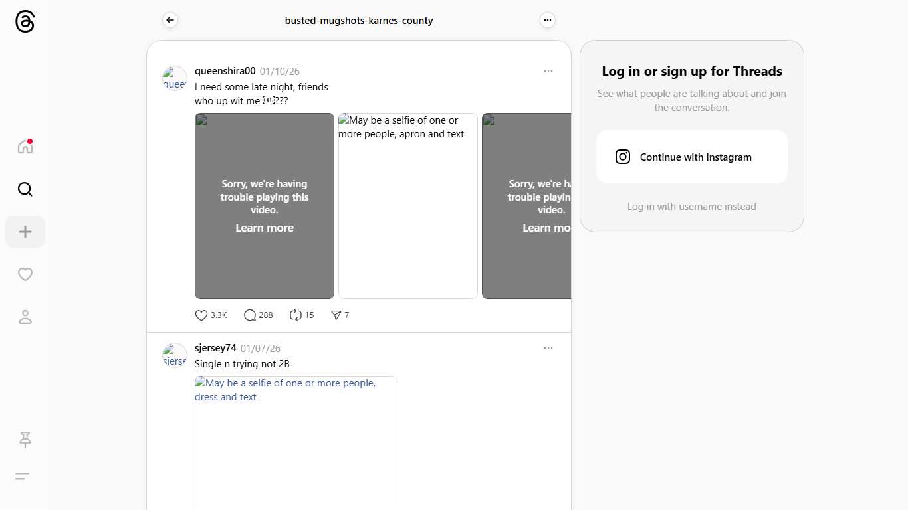This screenshot has height=510, width=908.
Task: Open Profile icon in sidebar
Action: [x=25, y=317]
